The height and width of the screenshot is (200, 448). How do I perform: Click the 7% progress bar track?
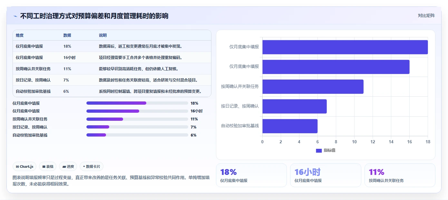[x=137, y=127]
